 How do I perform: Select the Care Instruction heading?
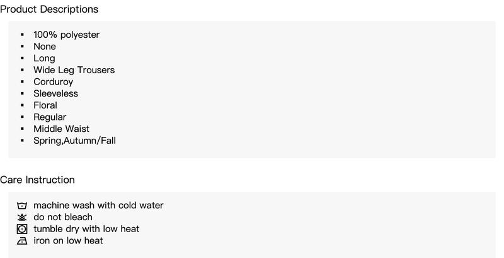coord(37,180)
